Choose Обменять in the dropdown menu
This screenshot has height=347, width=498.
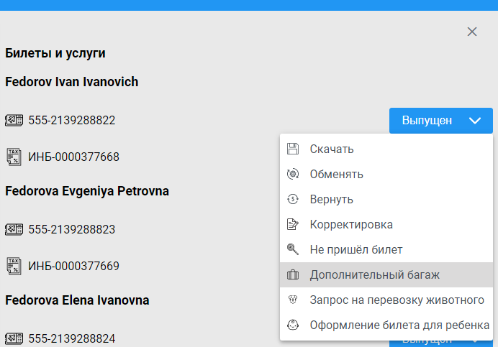[336, 175]
